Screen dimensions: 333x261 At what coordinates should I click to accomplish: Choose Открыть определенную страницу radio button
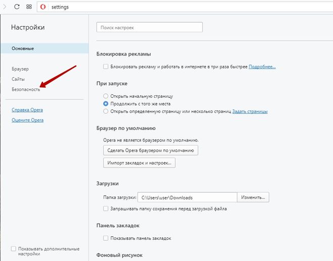coord(106,111)
